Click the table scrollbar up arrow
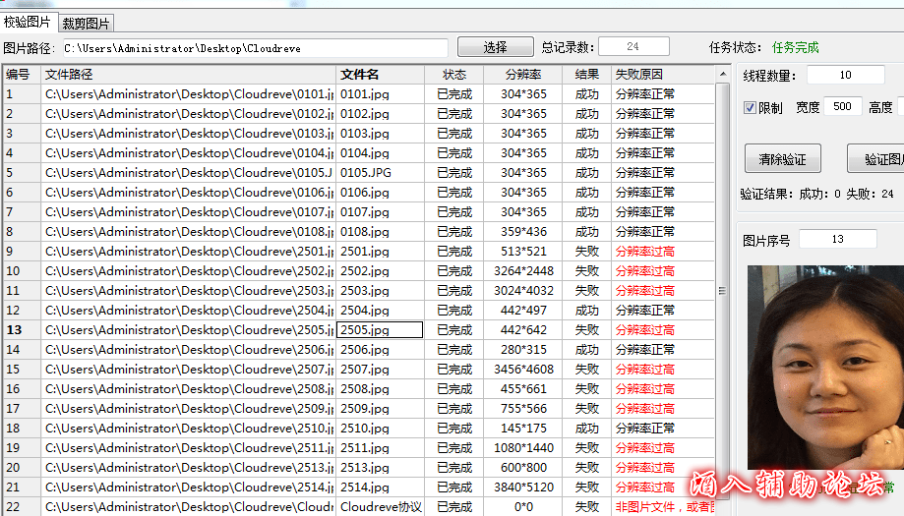Viewport: 904px width, 516px height. 723,75
